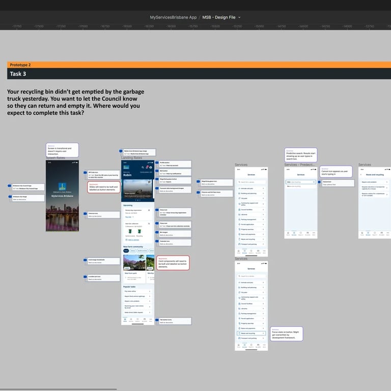391x391 pixels.
Task: Click the back arrow on Waste and recycling screen
Action: 361,175
